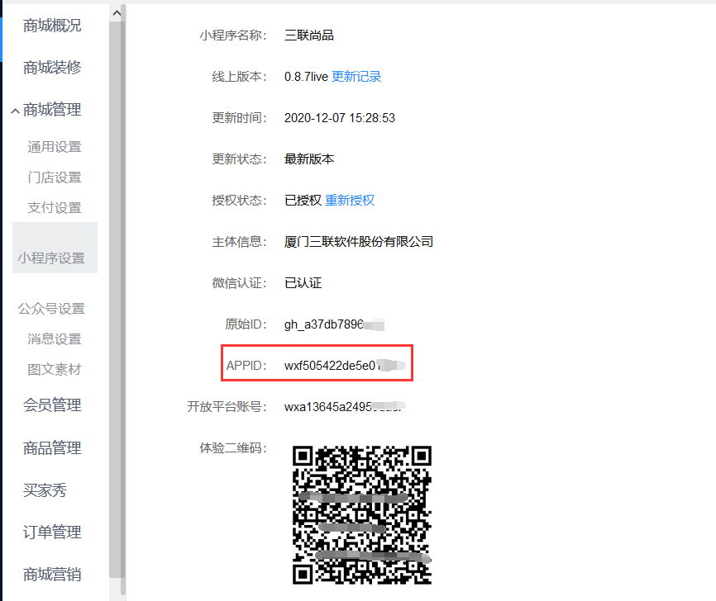The width and height of the screenshot is (716, 601).
Task: Select version text 0.8.7live
Action: pyautogui.click(x=306, y=77)
